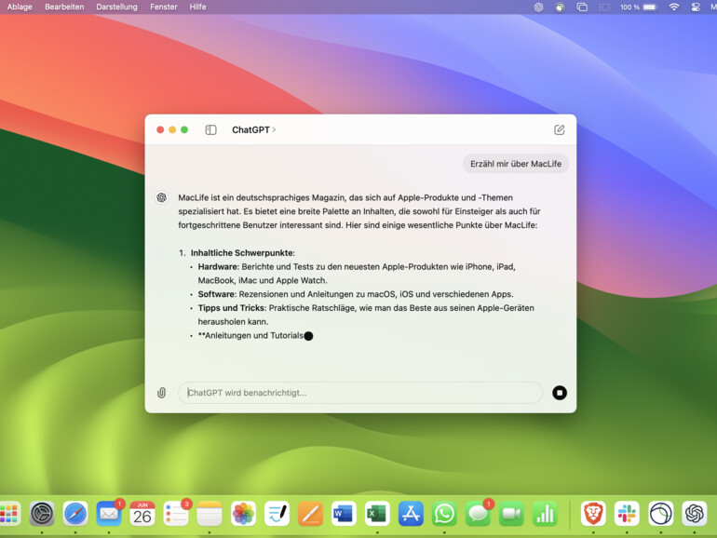Screen dimensions: 717x538
Task: Open Reminders in the Dock
Action: tap(176, 513)
